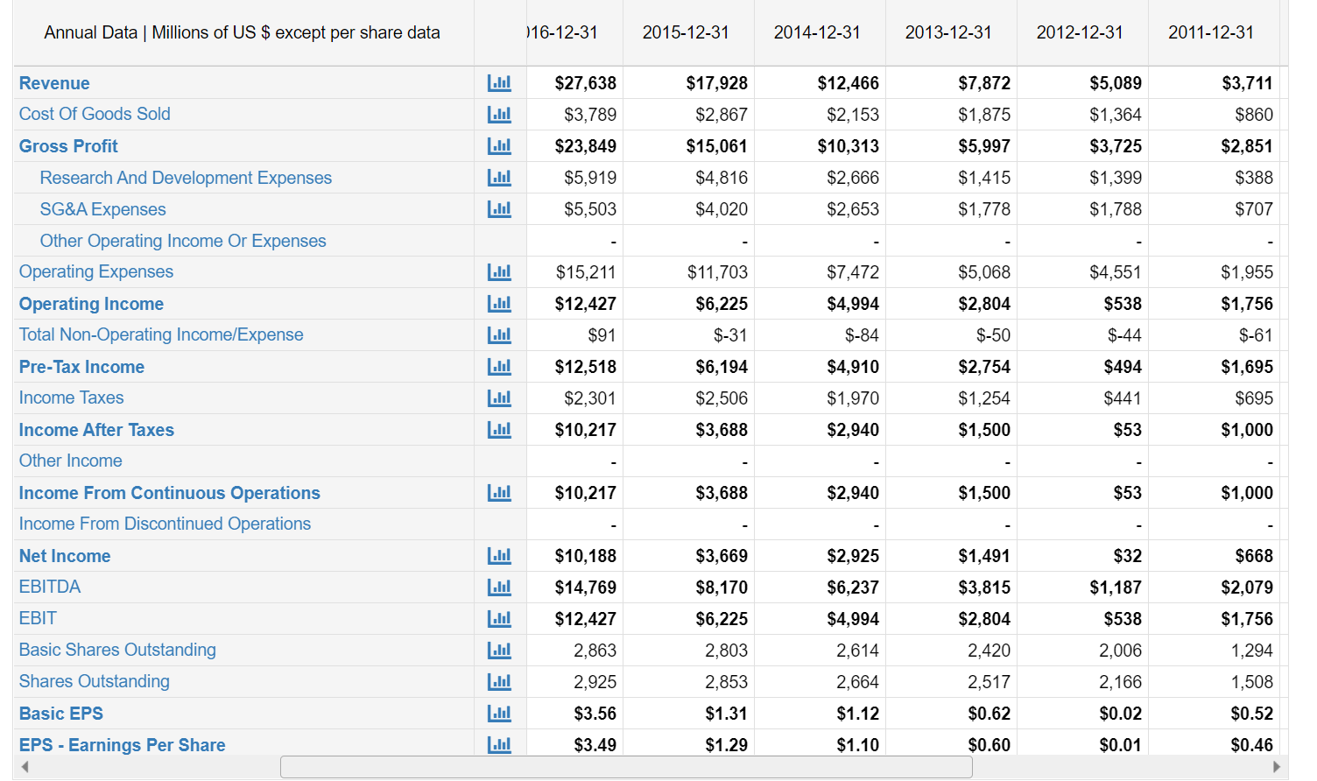The image size is (1317, 781).
Task: Open the Gross Profit chart icon
Action: coord(499,145)
